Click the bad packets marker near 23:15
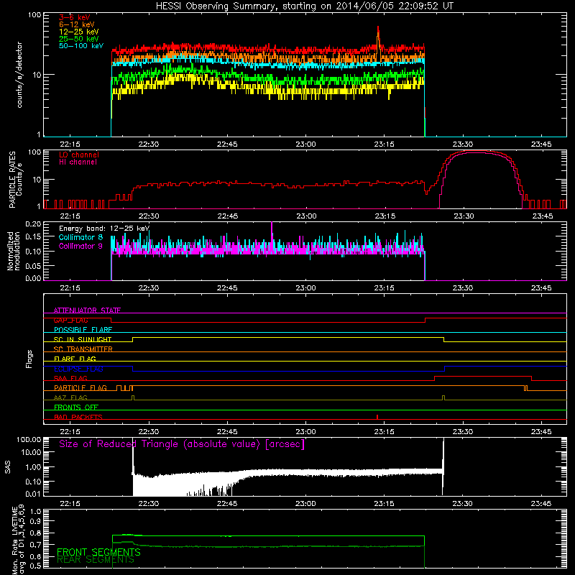575x575 pixels. pyautogui.click(x=377, y=417)
